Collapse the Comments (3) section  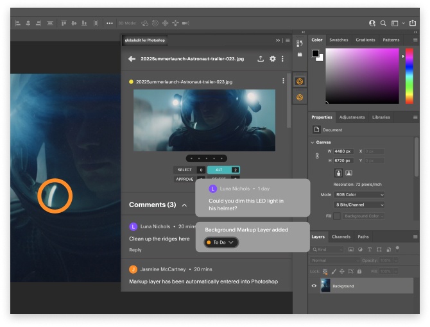(x=185, y=205)
